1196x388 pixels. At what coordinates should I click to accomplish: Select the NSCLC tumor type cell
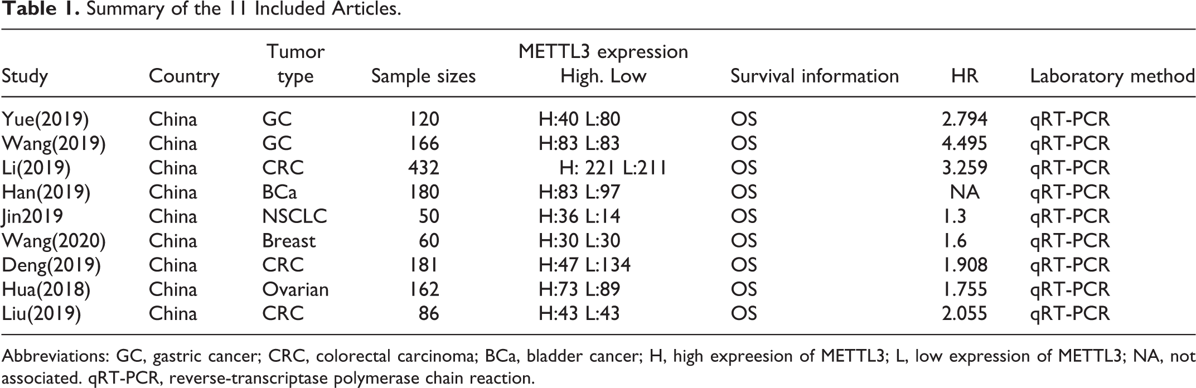click(x=294, y=217)
